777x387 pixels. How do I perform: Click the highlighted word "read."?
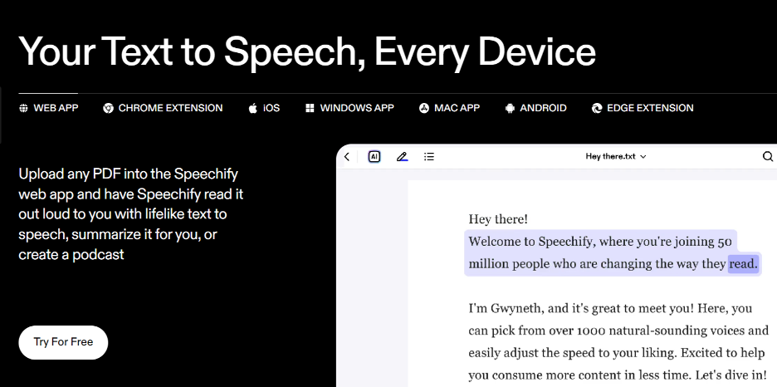pos(743,263)
